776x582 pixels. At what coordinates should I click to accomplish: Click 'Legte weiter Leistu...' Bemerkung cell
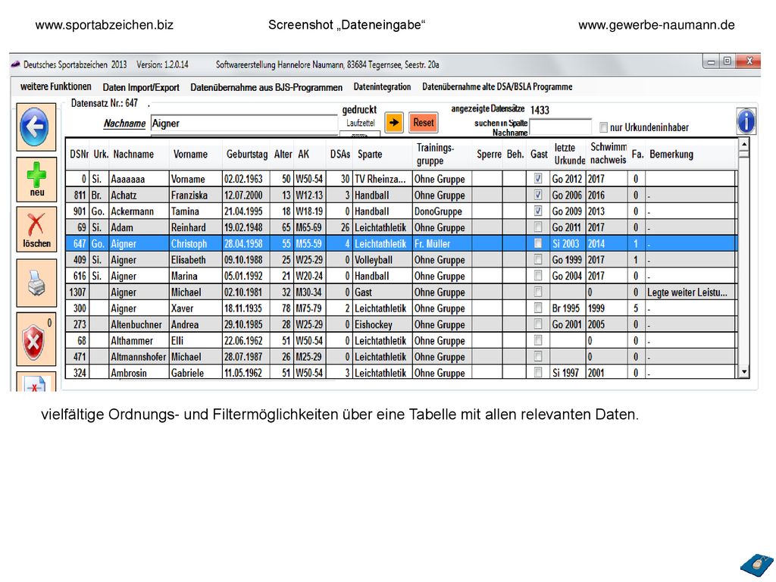click(691, 292)
